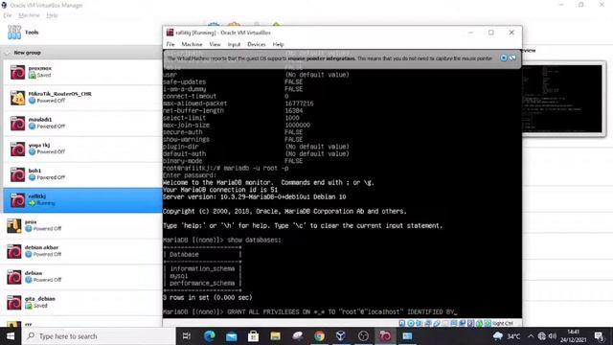Click hard disk activity status icon
The width and height of the screenshot is (613, 345).
point(402,323)
